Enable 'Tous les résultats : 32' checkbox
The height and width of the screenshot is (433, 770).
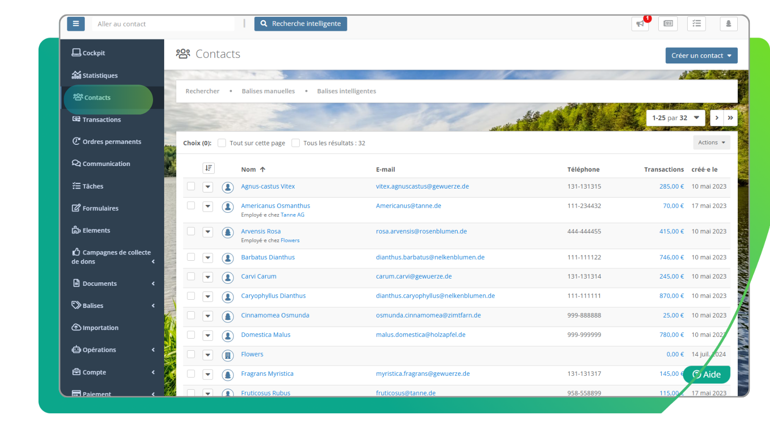(x=295, y=143)
